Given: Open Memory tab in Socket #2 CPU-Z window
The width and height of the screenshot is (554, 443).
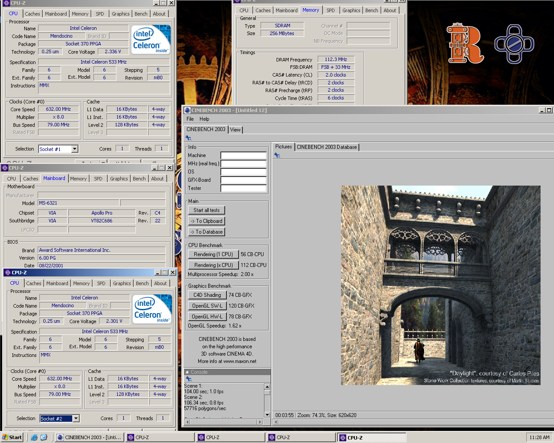Looking at the screenshot, I should click(x=81, y=283).
